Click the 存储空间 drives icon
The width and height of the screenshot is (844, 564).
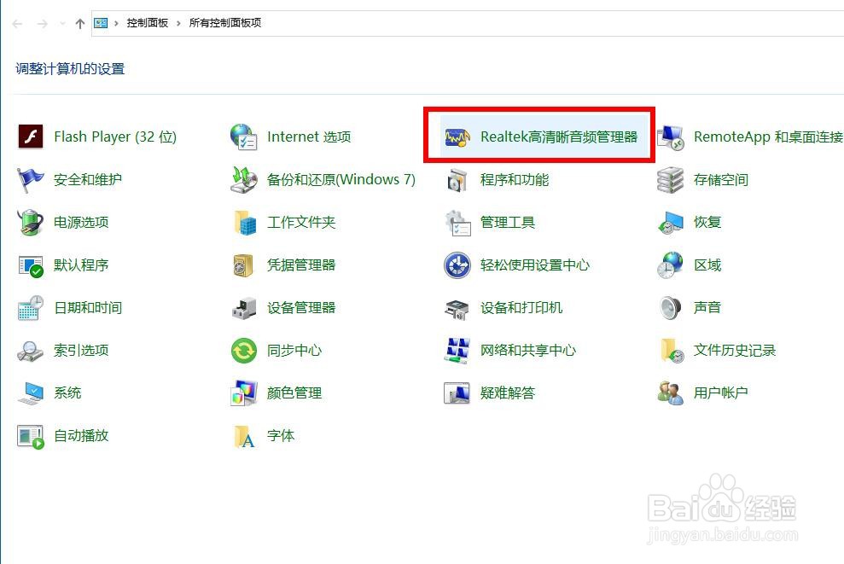point(670,180)
